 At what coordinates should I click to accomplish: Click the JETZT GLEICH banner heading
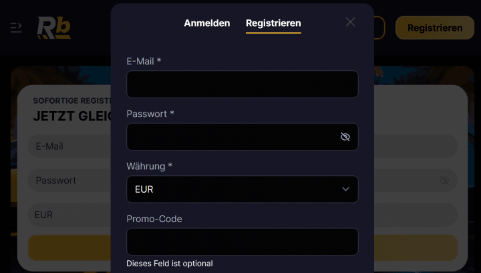tap(72, 116)
